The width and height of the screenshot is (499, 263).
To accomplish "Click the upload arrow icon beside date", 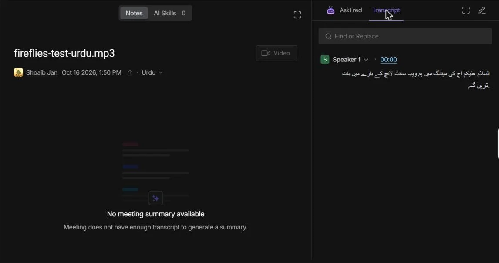I will [130, 73].
